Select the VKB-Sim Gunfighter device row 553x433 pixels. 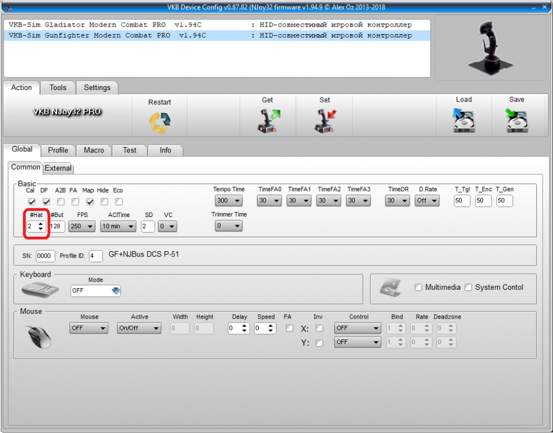tap(217, 35)
